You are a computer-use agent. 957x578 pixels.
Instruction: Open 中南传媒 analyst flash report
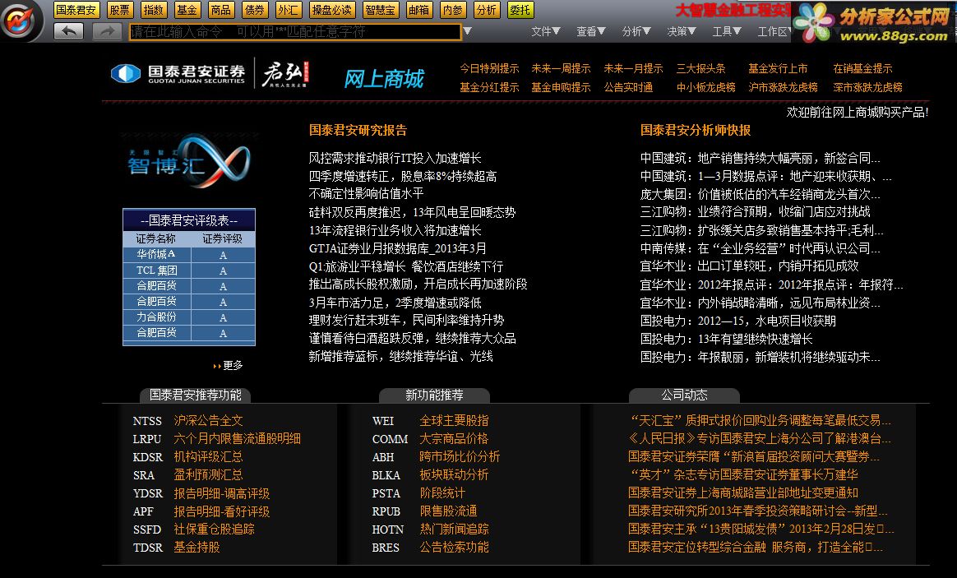(760, 248)
